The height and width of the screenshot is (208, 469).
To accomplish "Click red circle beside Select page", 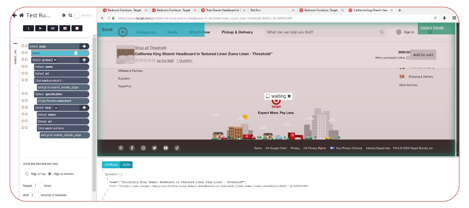I will [x=23, y=46].
